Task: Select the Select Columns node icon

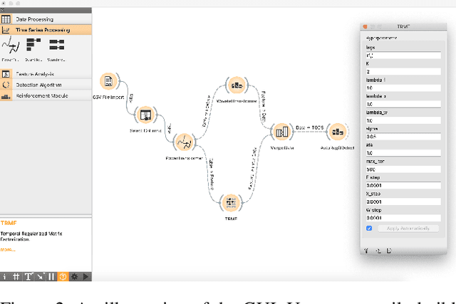Action: click(x=145, y=114)
